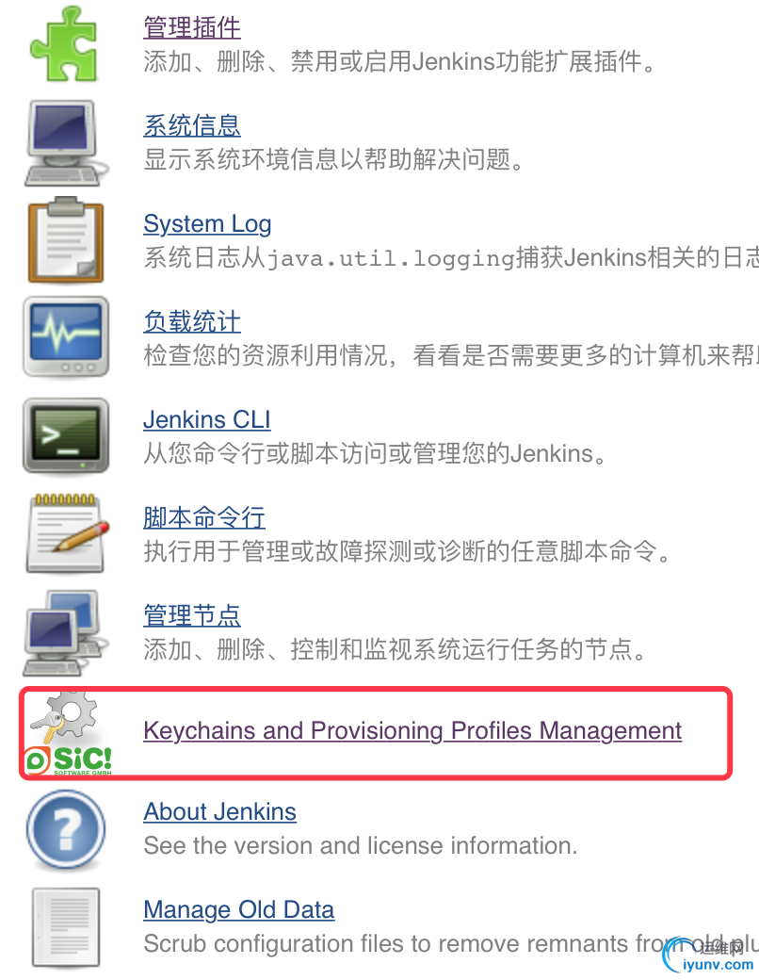Open the 脚本命令行 link
759x980 pixels.
point(204,517)
